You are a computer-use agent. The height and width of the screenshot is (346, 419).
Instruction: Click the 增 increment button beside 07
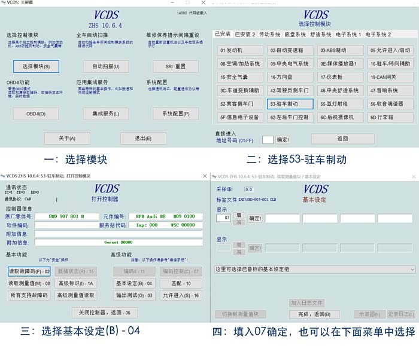(x=239, y=215)
